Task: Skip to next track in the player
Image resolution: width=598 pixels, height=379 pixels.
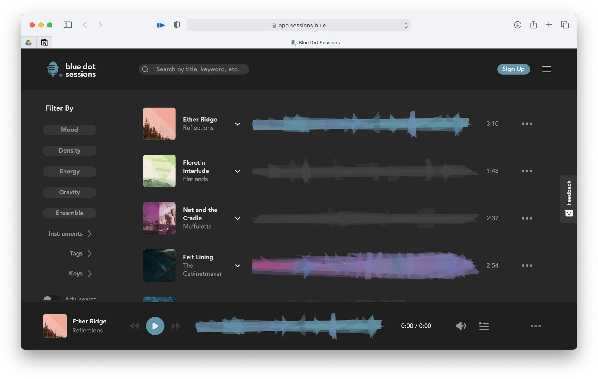Action: click(x=176, y=326)
